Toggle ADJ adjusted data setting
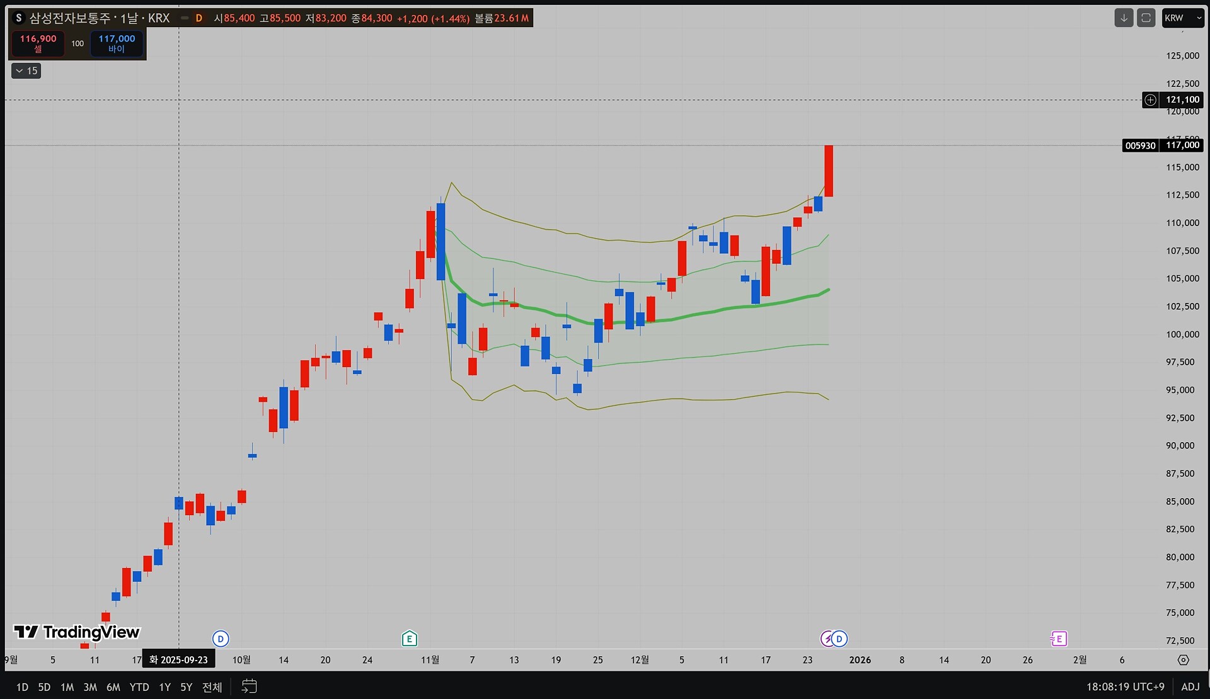 [1190, 686]
